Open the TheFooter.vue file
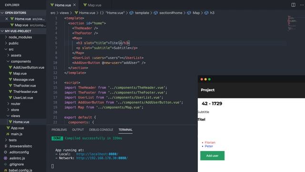Viewport: 305px width, 172px height. 24,86
